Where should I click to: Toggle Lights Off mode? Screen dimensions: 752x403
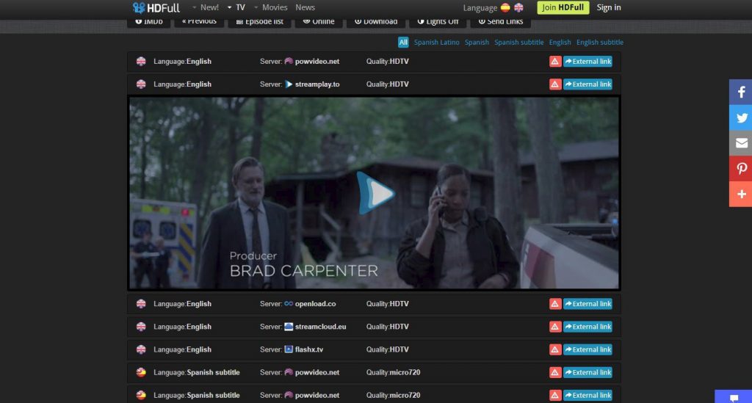coord(438,22)
